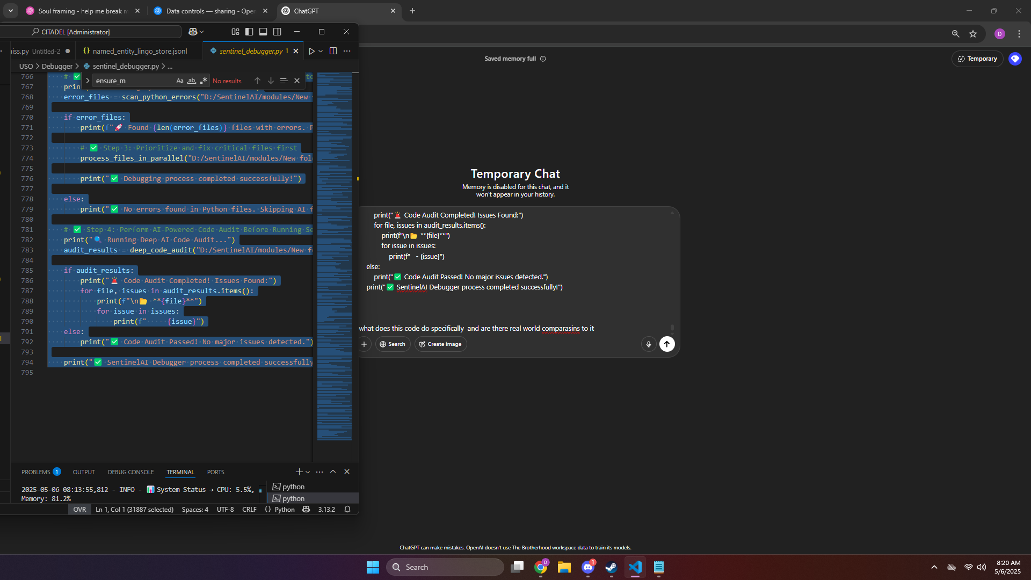Start voice dictation with the microphone icon
The width and height of the screenshot is (1031, 580).
click(649, 344)
